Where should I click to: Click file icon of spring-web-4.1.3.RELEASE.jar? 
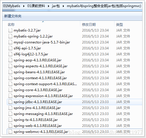(10, 126)
